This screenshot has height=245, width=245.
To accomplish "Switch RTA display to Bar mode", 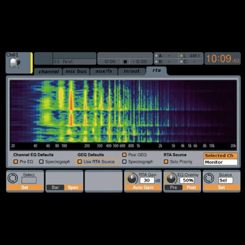I will tap(55, 187).
